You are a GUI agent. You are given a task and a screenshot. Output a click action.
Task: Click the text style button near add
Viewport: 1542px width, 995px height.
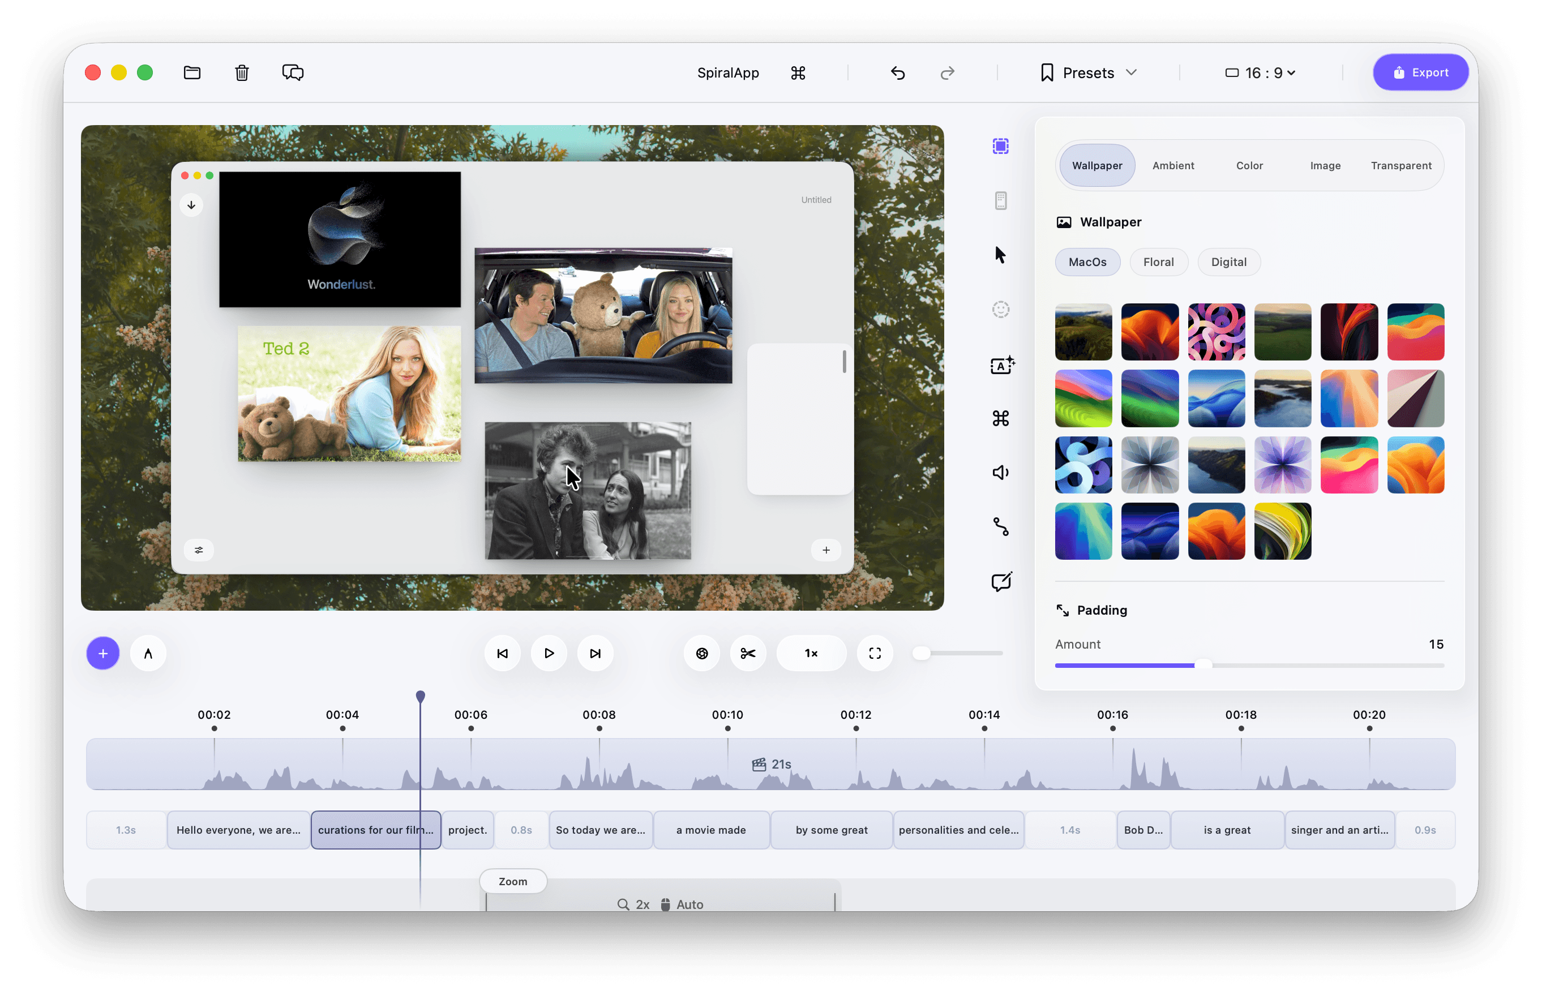[x=148, y=653]
